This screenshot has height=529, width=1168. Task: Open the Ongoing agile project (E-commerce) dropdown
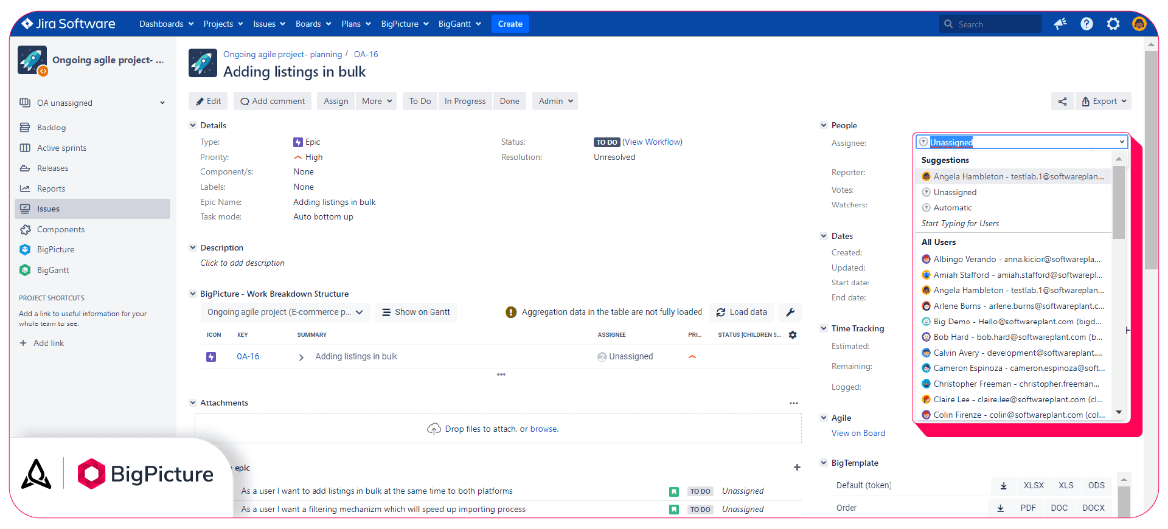pos(285,313)
